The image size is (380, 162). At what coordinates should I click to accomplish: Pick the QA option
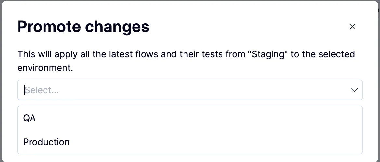pos(30,118)
